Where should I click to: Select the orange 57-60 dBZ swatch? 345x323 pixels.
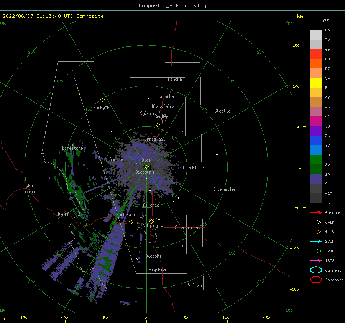pyautogui.click(x=316, y=64)
